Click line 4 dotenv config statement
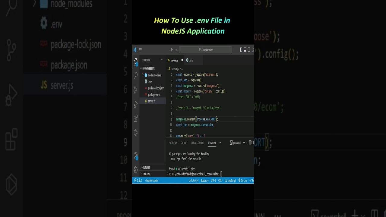This screenshot has height=217, width=386. pos(201,91)
